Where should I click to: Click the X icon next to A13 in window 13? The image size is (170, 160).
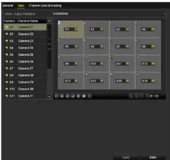[x=76, y=81]
